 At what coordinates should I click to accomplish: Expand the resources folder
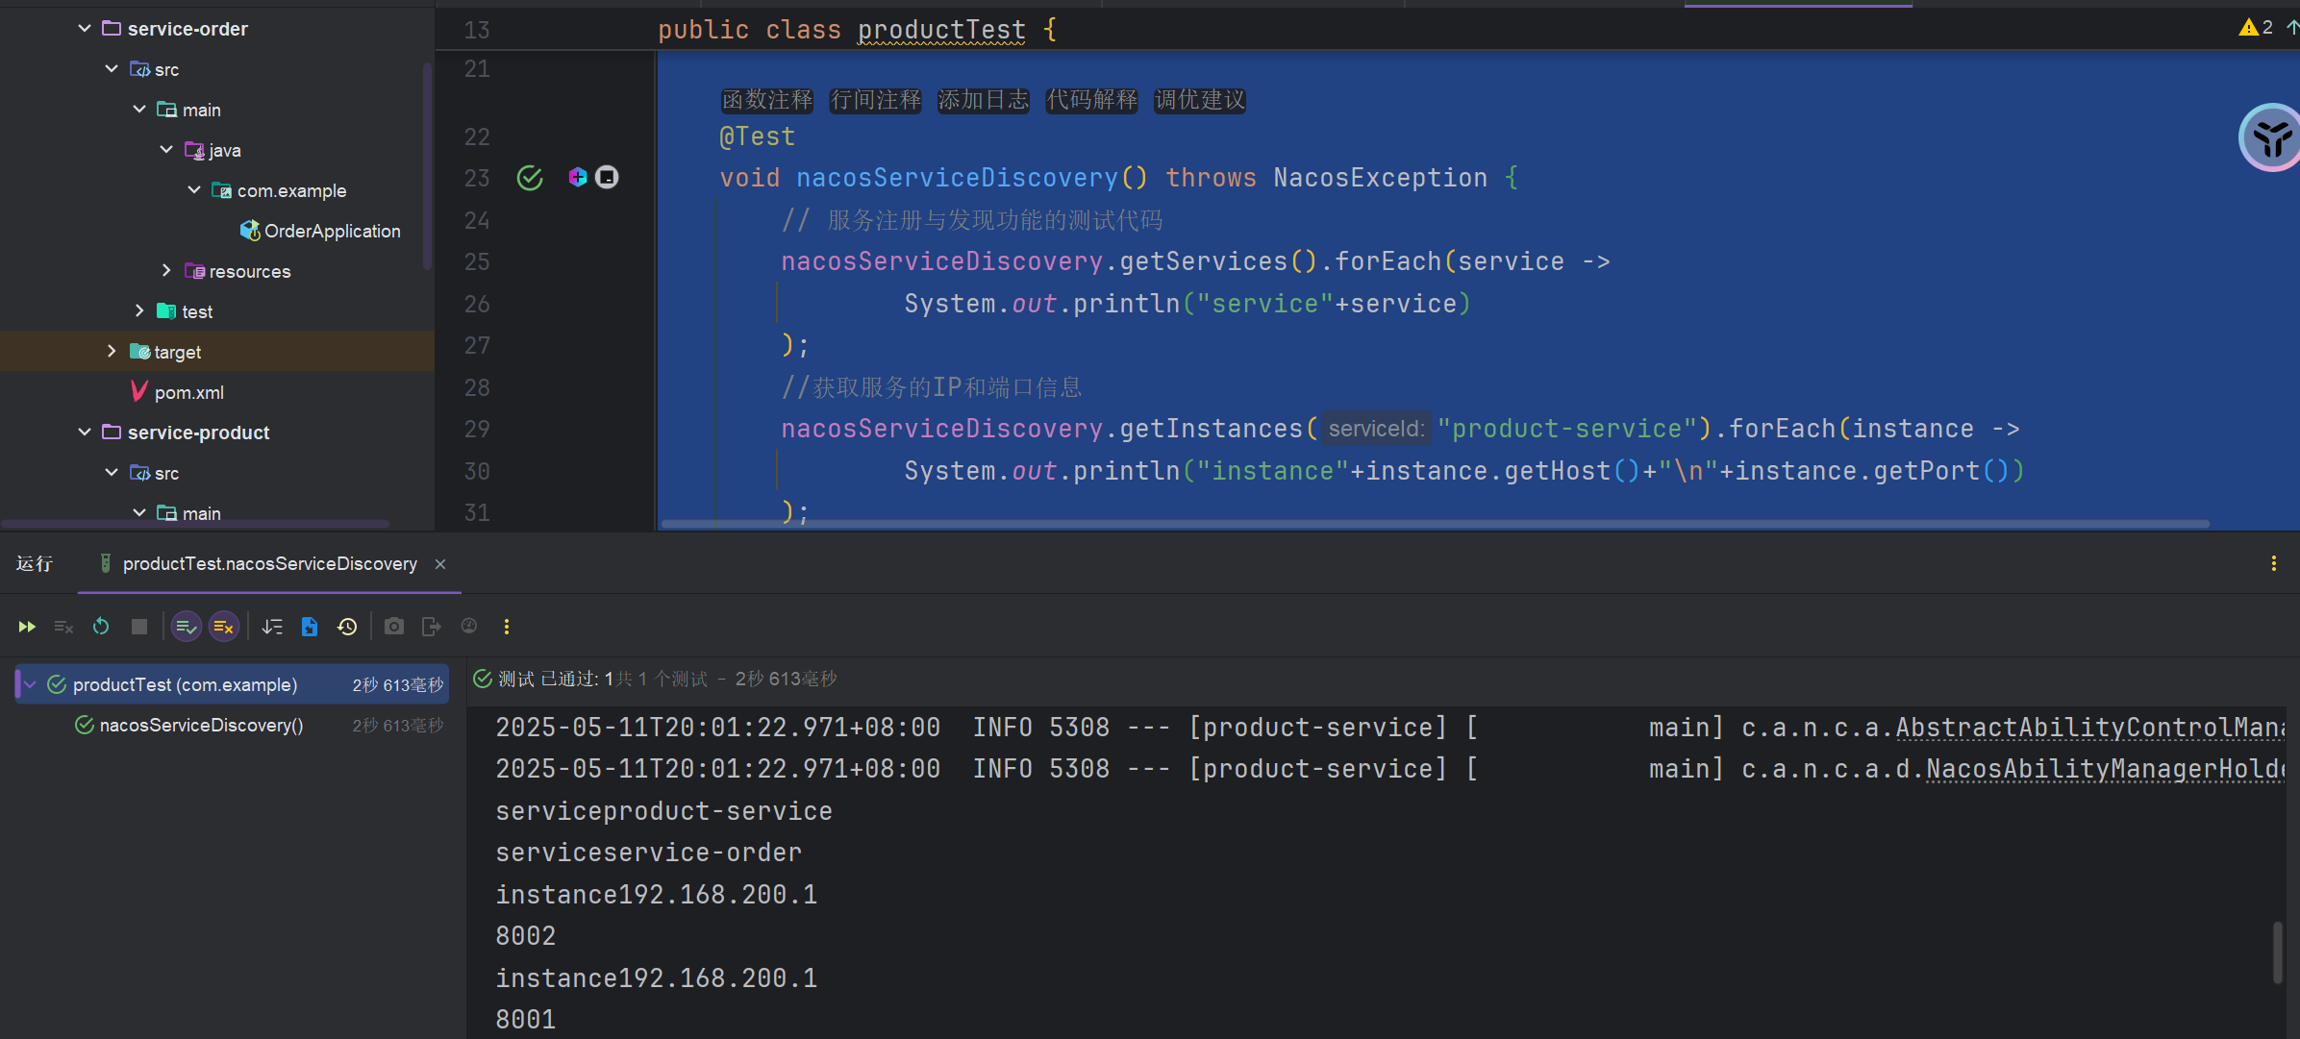[x=166, y=271]
